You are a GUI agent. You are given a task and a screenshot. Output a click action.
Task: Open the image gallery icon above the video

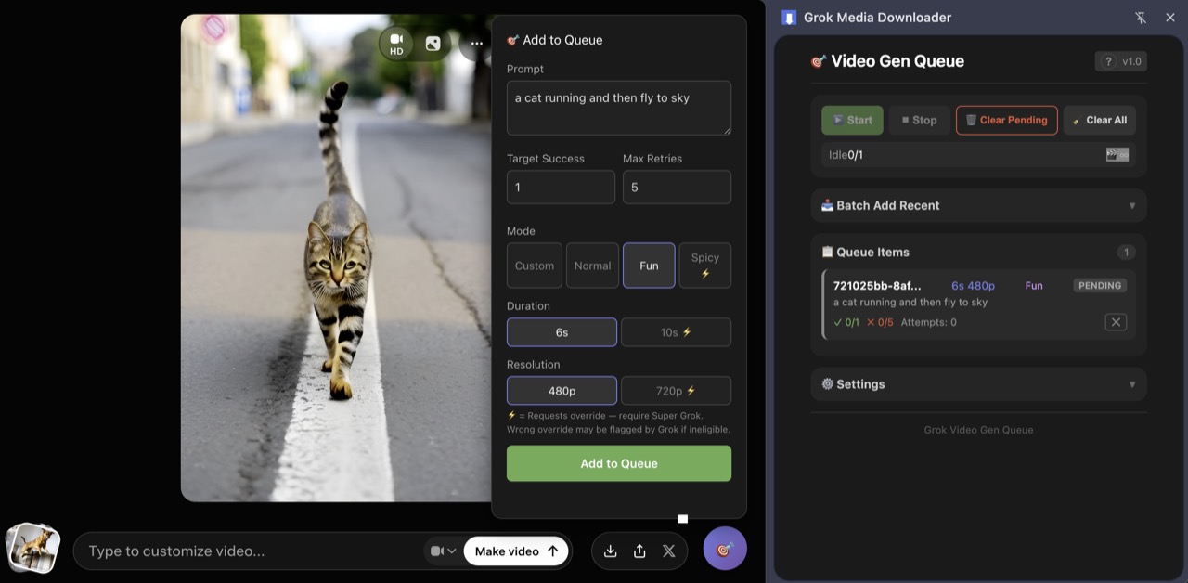pyautogui.click(x=433, y=43)
